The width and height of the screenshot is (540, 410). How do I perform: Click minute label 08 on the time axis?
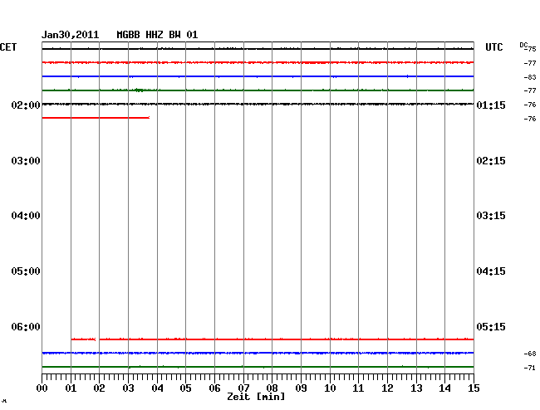pos(272,388)
